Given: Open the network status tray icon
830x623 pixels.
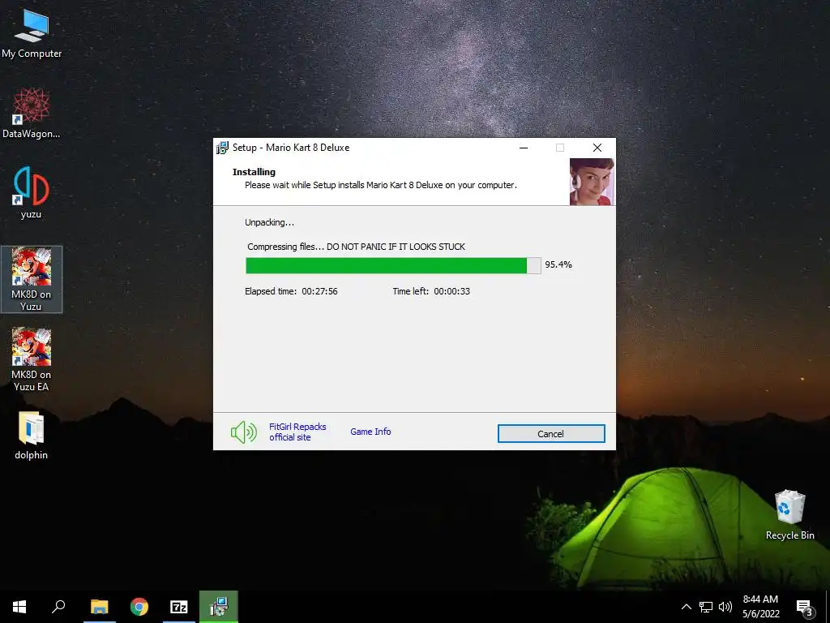Looking at the screenshot, I should click(706, 607).
